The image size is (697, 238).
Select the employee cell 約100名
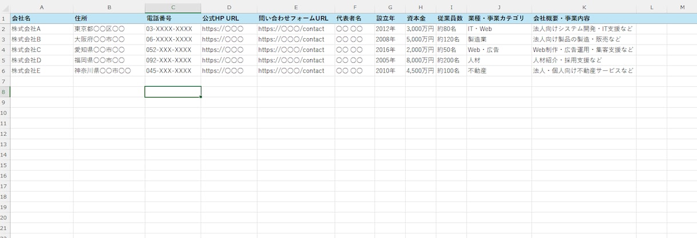(x=451, y=71)
